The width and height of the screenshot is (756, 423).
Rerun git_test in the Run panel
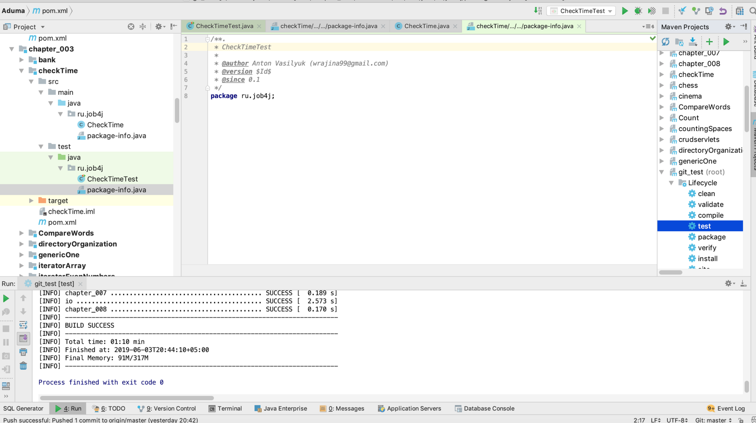[6, 299]
